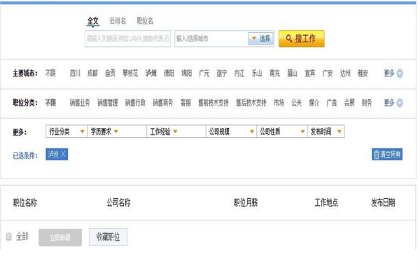Viewport: 420px width, 280px height.
Task: Expand more cities with 更多 arrow icon
Action: 400,73
